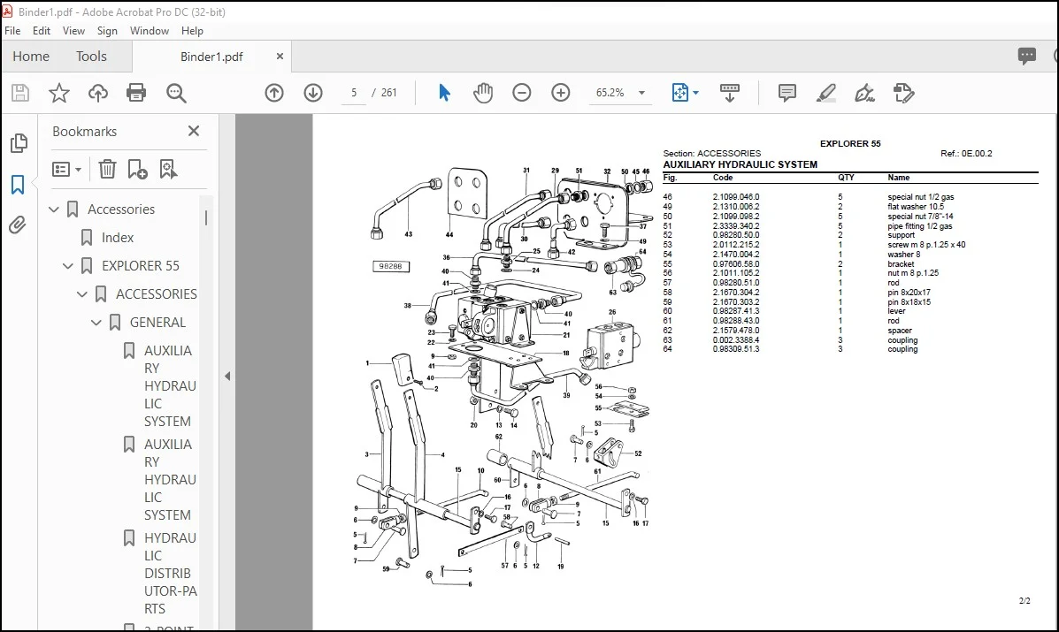This screenshot has width=1059, height=632.
Task: Open the Edit menu
Action: pyautogui.click(x=42, y=30)
